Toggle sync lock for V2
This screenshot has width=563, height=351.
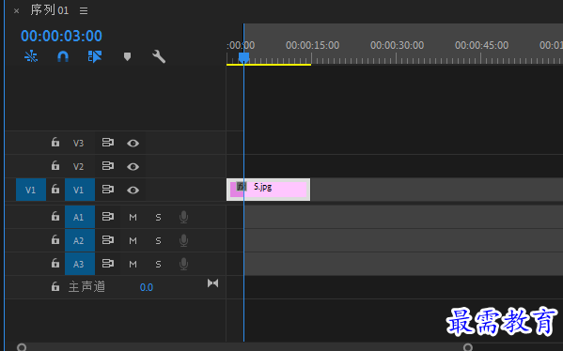[x=108, y=166]
